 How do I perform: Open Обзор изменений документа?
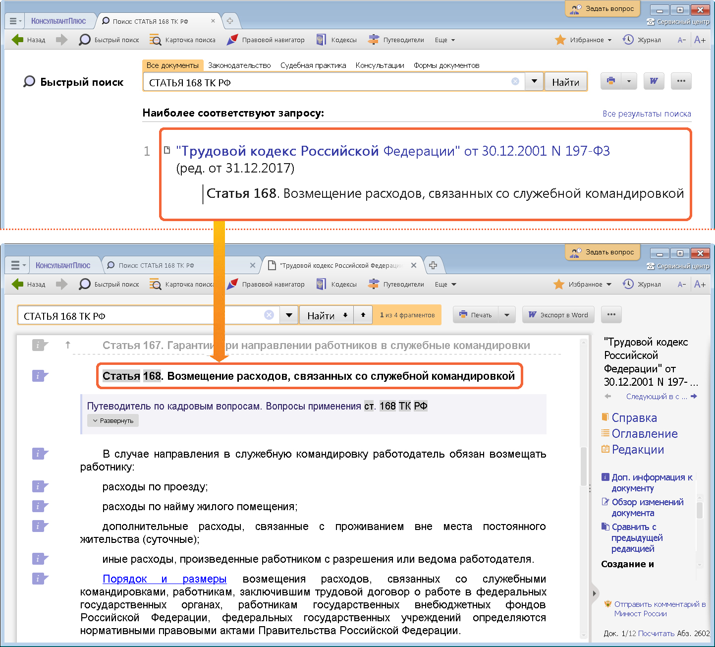[643, 507]
